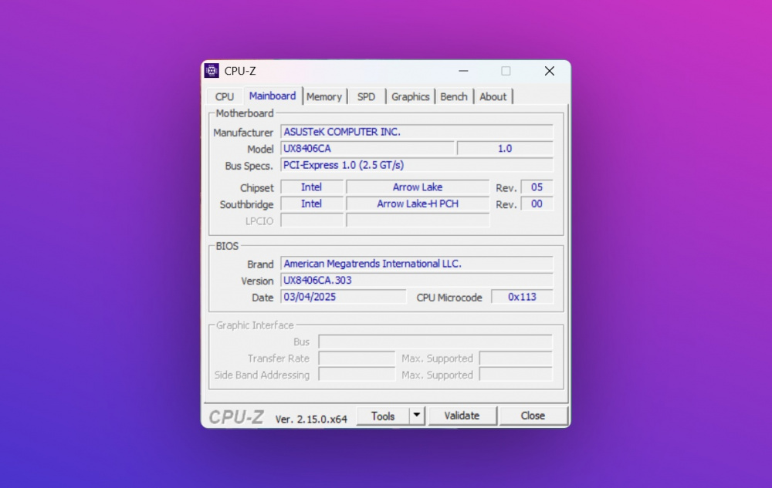Open the Tools dropdown arrow
The image size is (772, 488).
pos(417,416)
